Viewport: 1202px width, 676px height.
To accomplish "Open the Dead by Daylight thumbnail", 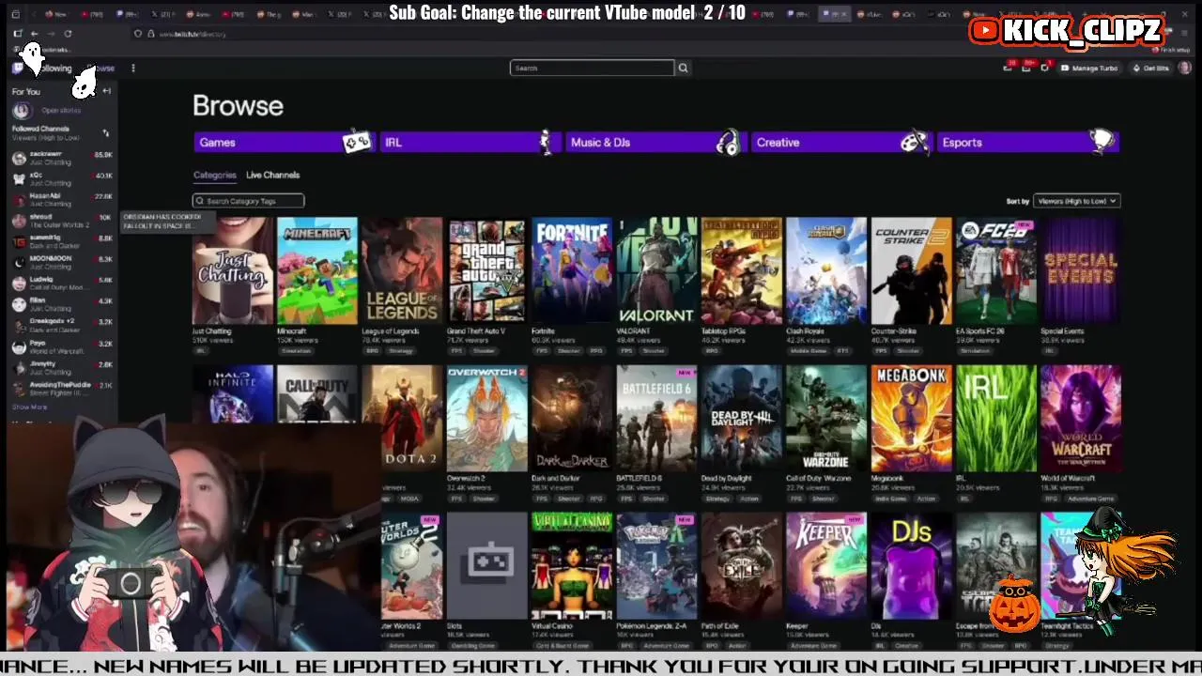I will point(741,419).
